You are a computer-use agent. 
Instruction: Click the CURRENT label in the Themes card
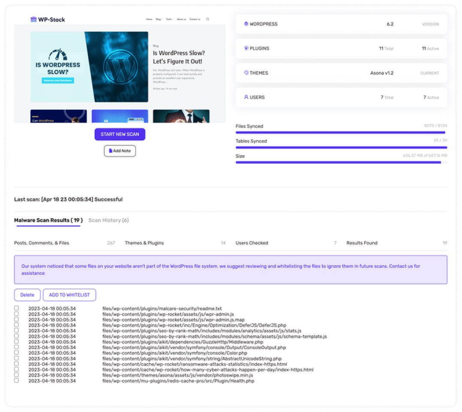[429, 73]
